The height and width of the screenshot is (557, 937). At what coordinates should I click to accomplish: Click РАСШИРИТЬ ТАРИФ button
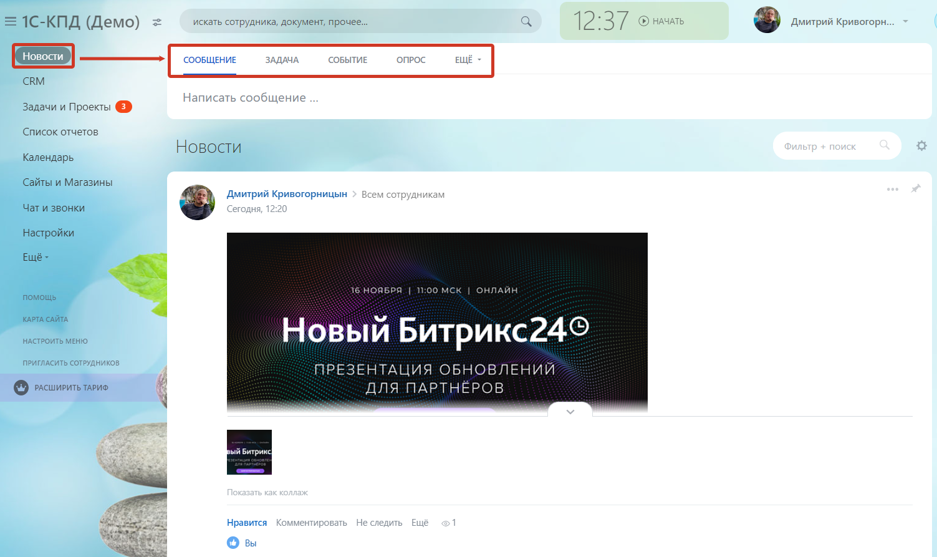point(84,387)
